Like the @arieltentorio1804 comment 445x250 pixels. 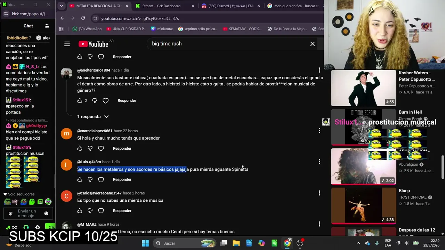(80, 100)
